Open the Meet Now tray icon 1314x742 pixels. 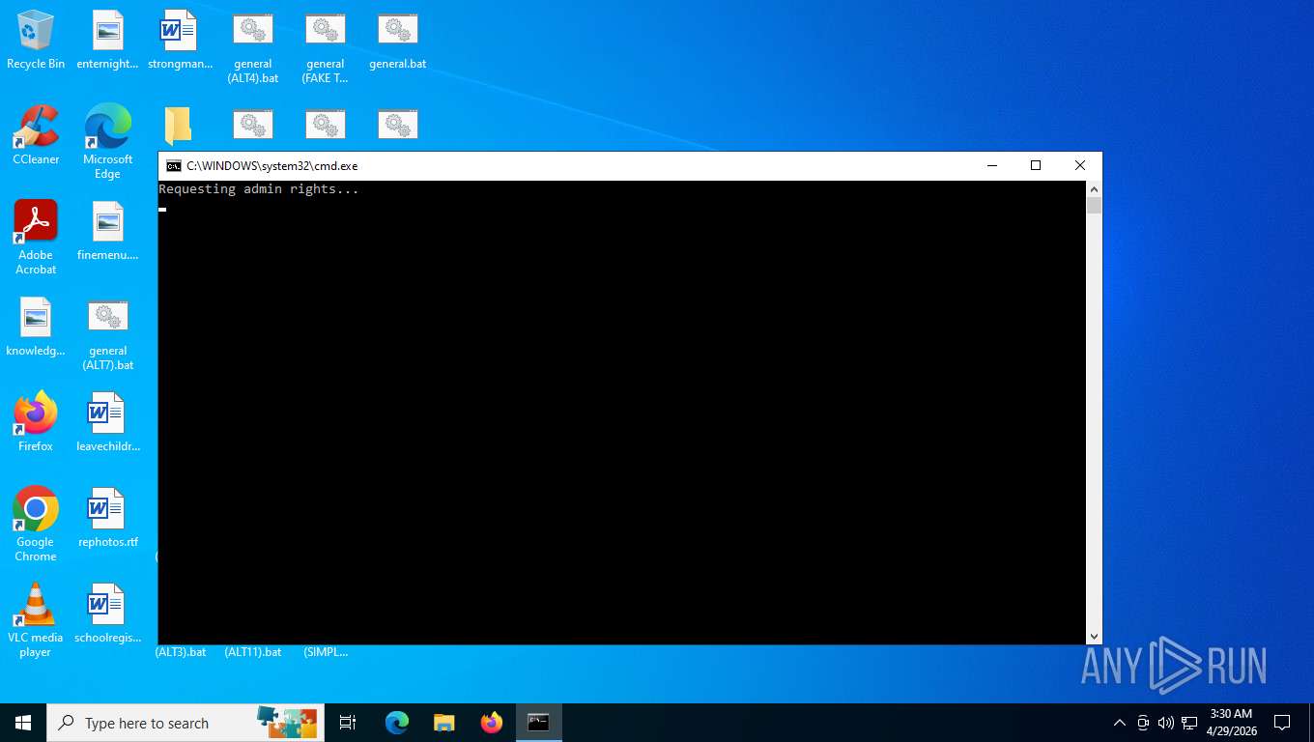coord(1143,723)
